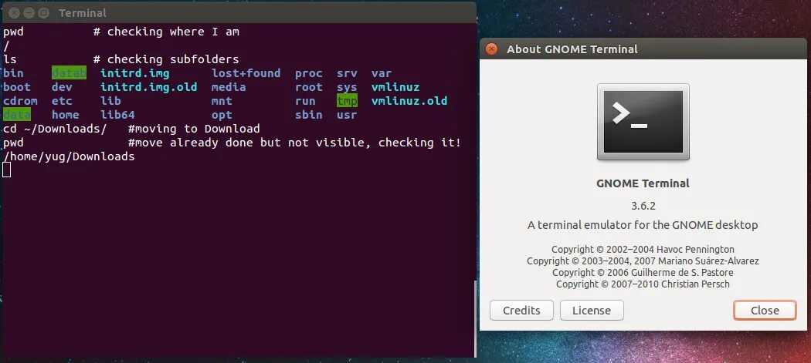This screenshot has height=363, width=811.
Task: Maximize the Terminal window
Action: click(x=44, y=13)
